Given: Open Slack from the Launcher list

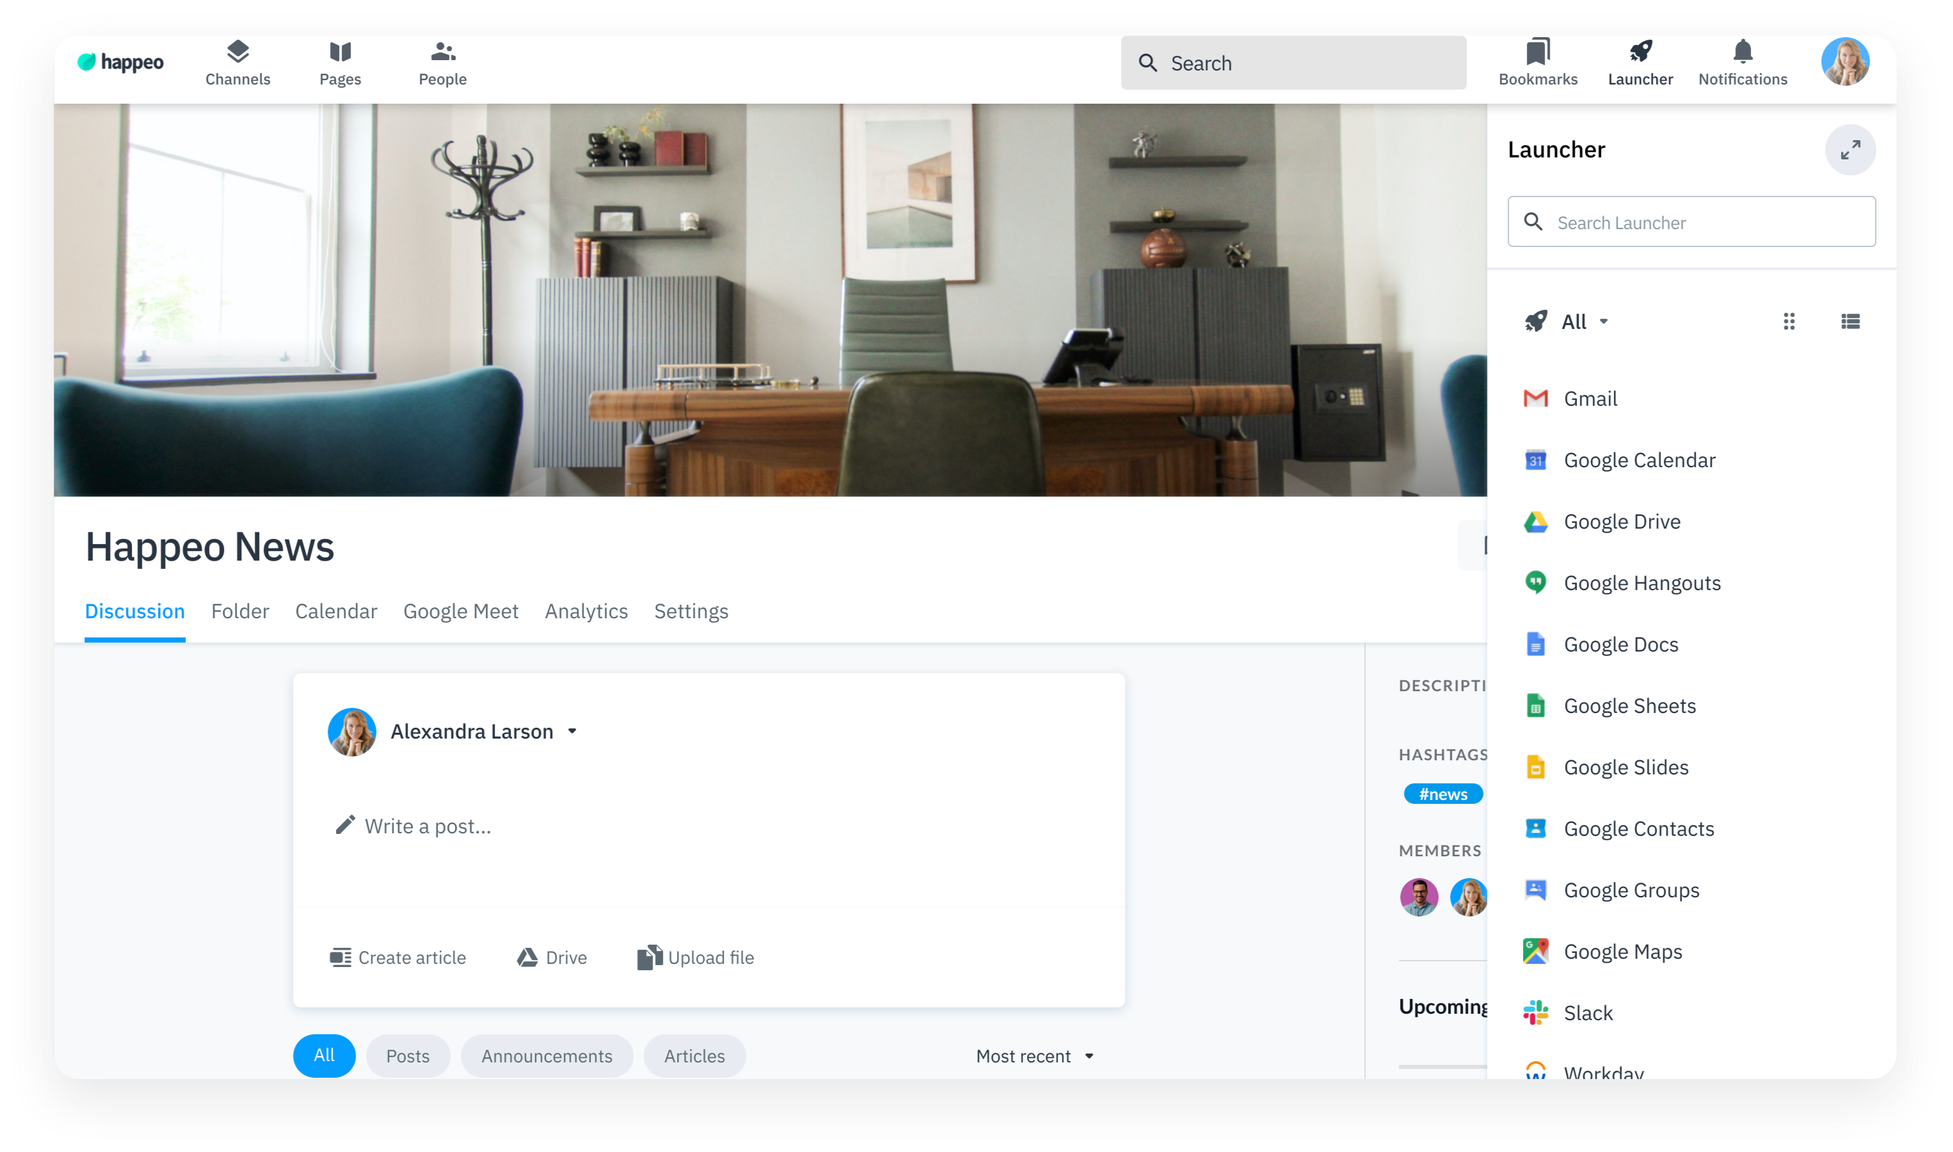Looking at the screenshot, I should [x=1587, y=1012].
